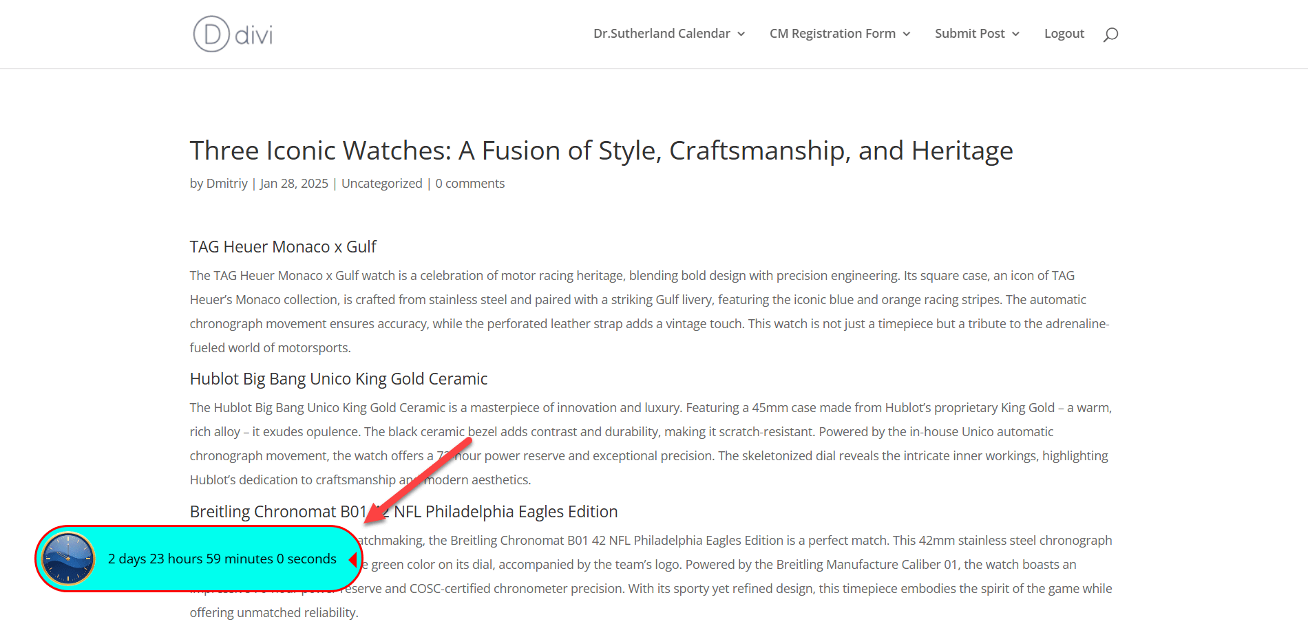Click the countdown text showing remaining time

[x=223, y=559]
